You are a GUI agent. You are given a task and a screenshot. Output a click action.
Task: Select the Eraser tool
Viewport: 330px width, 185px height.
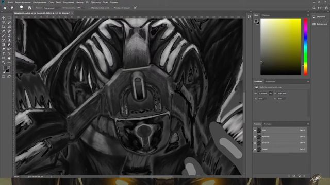tap(9, 40)
